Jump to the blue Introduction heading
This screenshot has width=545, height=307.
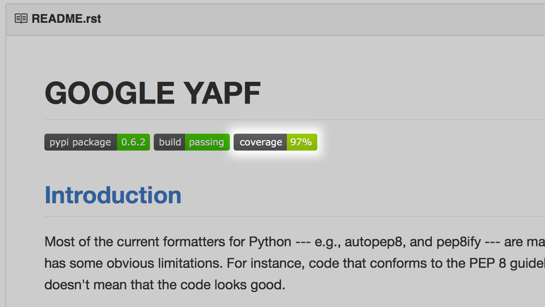(x=113, y=195)
